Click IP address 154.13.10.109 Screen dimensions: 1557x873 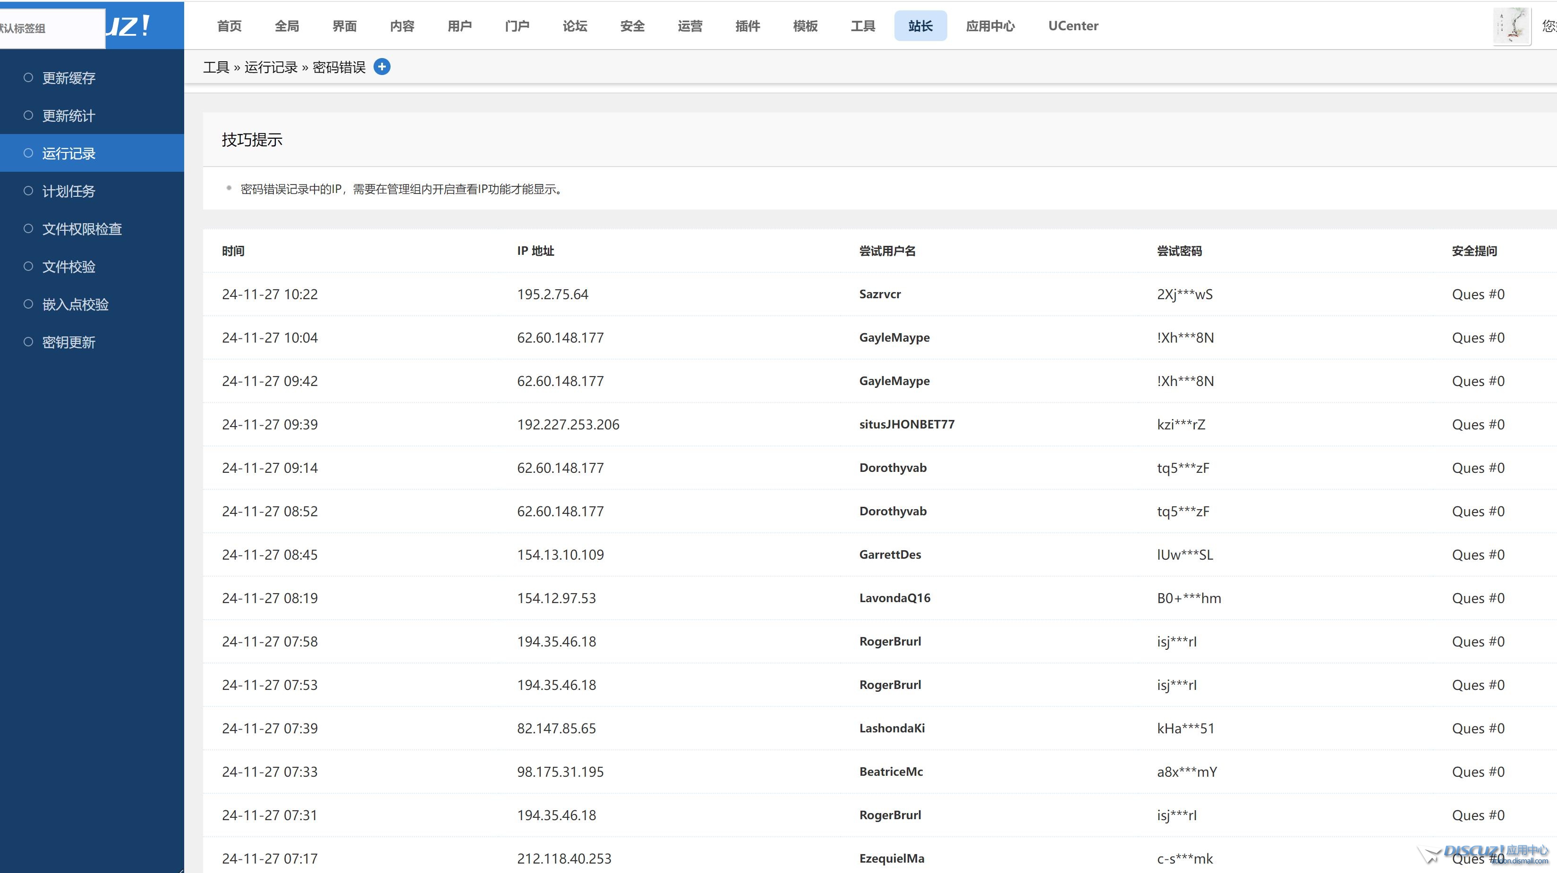[x=560, y=554]
